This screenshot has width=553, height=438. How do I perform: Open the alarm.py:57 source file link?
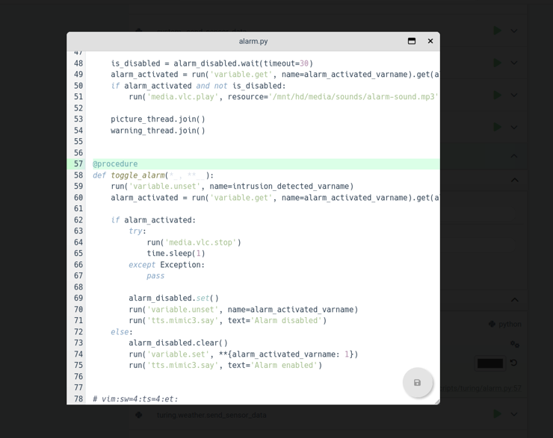(x=482, y=389)
